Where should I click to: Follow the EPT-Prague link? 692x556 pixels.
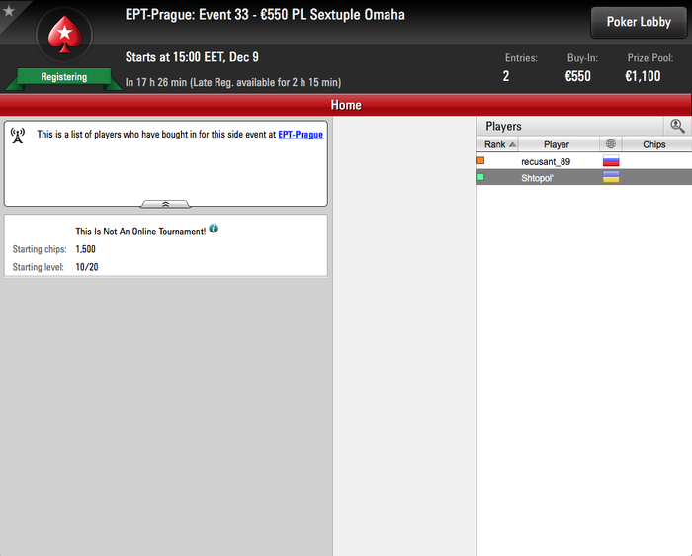pos(301,135)
